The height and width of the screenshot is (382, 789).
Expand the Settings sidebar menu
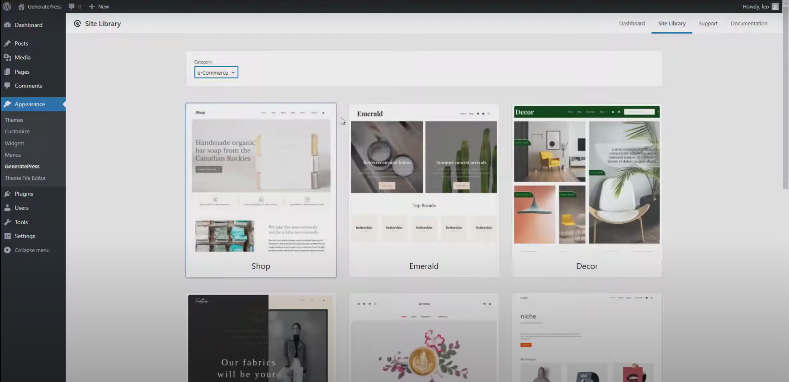pyautogui.click(x=25, y=236)
